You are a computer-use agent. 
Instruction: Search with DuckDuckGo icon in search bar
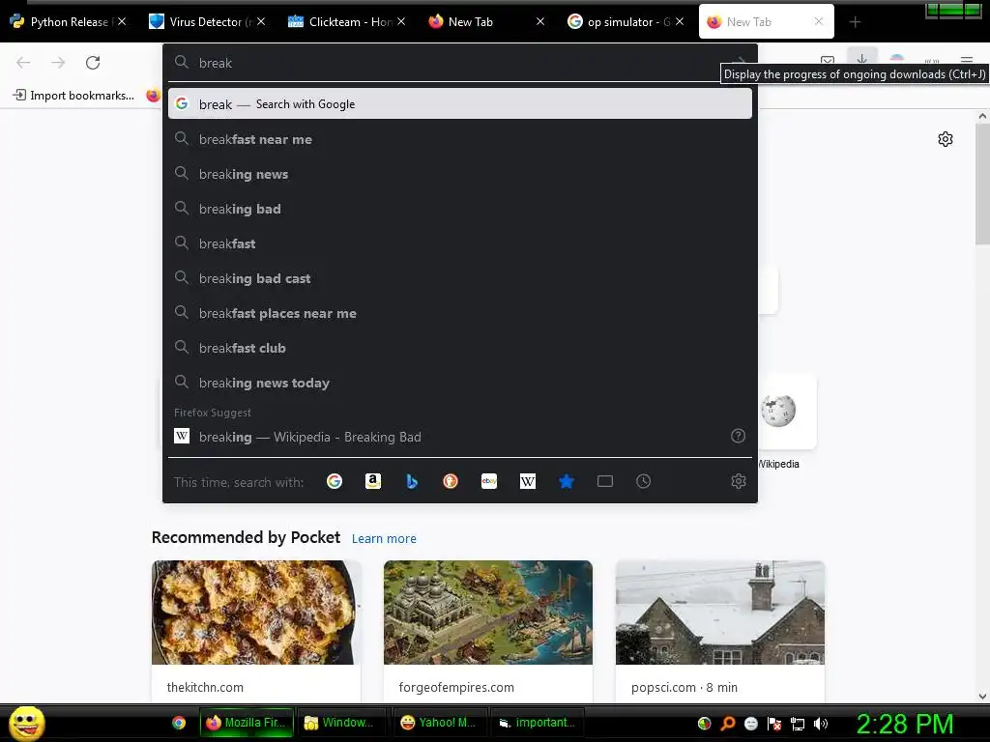[x=451, y=481]
